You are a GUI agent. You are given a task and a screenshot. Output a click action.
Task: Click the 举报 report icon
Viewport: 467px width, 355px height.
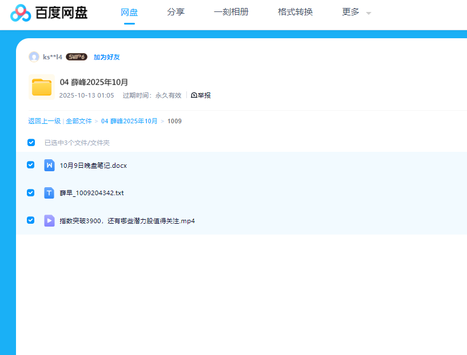(194, 95)
